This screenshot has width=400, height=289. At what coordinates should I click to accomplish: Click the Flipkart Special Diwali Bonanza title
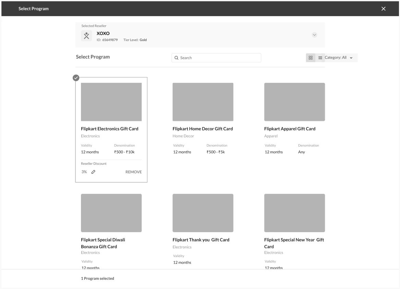(103, 243)
